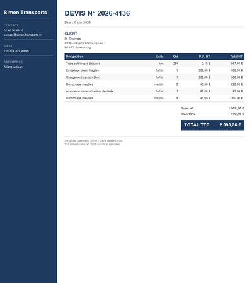252x283 pixels.
Task: Select the Chargement camion 30m³ designation
Action: pos(83,77)
